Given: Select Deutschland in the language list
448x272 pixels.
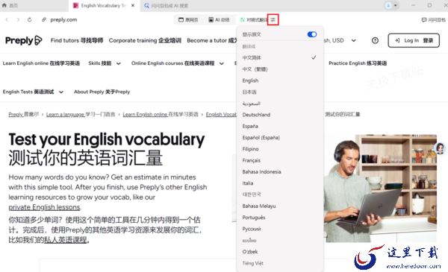Looking at the screenshot, I should [280, 115].
